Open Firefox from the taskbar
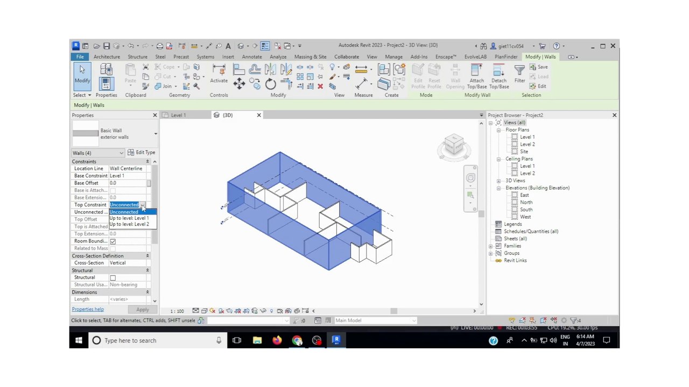 click(x=277, y=340)
